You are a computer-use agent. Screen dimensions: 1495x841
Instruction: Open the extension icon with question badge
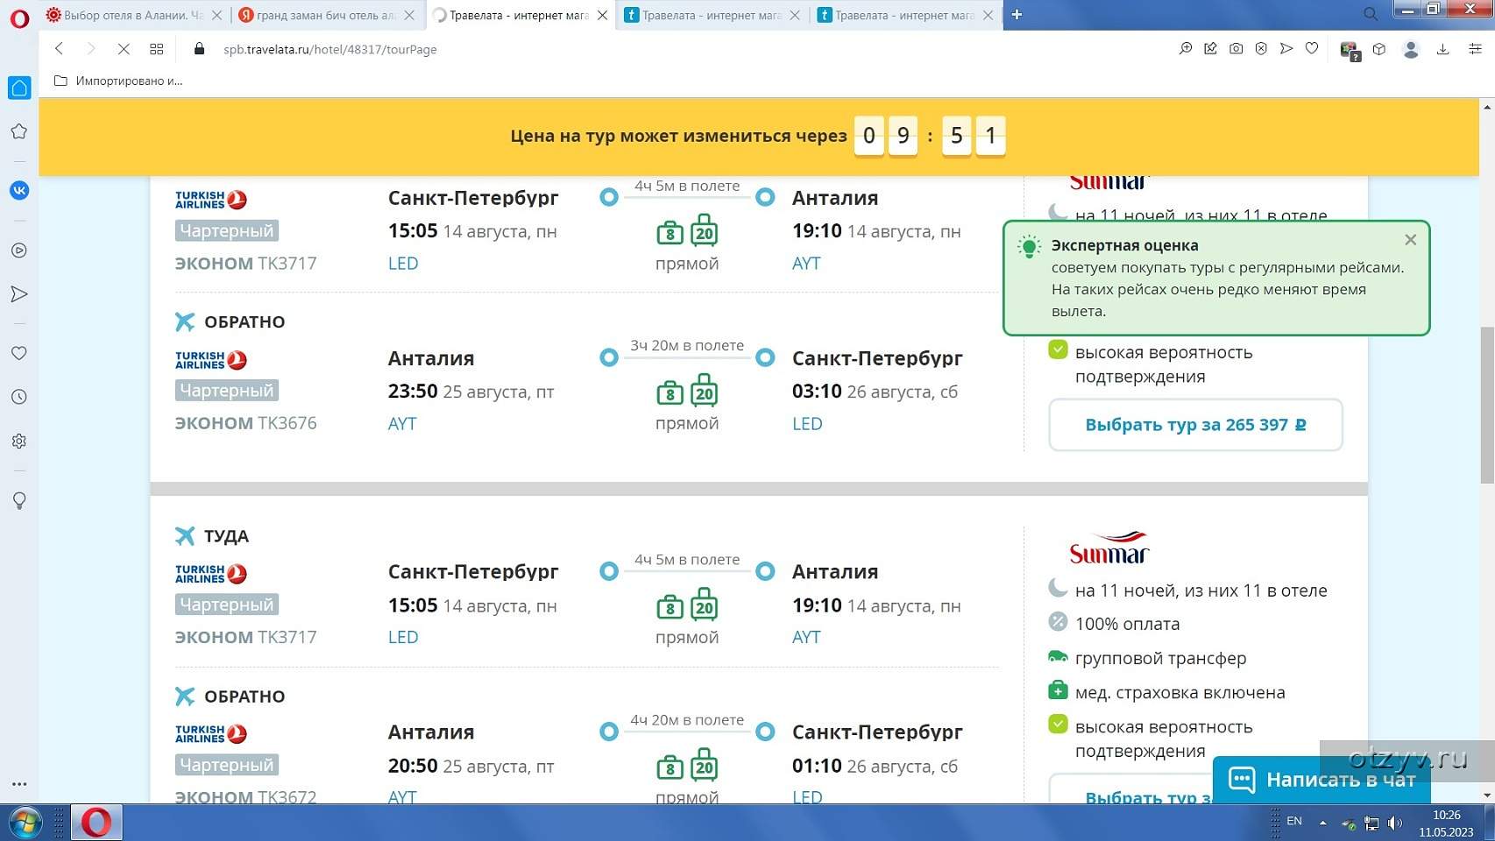point(1350,51)
